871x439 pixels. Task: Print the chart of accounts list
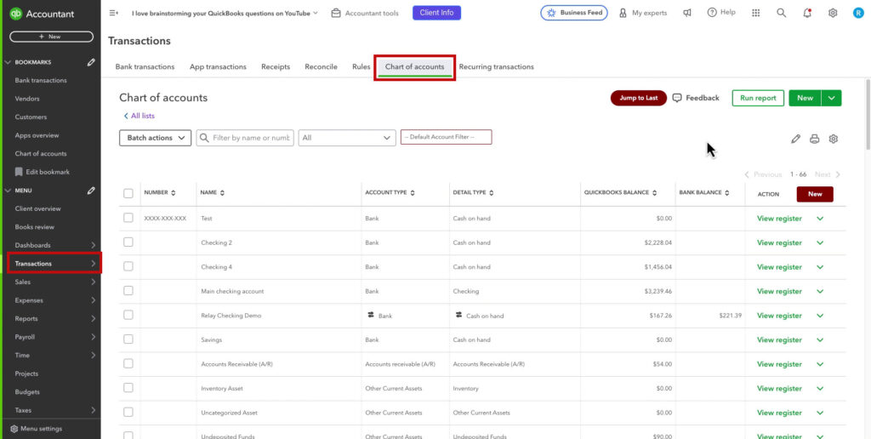[x=814, y=139]
